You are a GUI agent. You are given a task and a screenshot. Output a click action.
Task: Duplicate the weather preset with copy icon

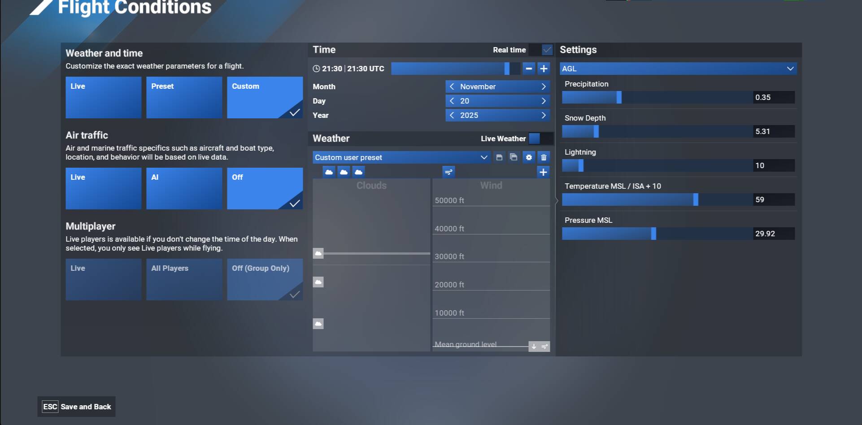514,157
